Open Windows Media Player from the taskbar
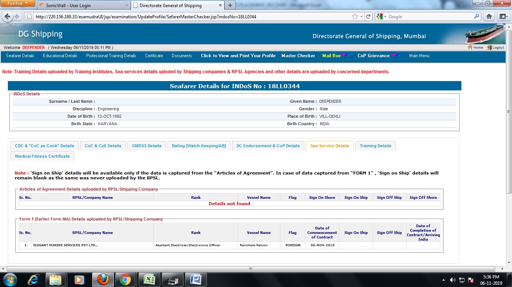 [79, 280]
